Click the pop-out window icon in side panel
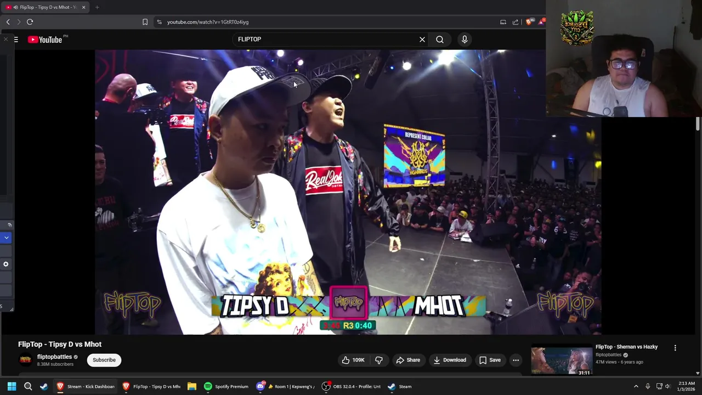 9,224
